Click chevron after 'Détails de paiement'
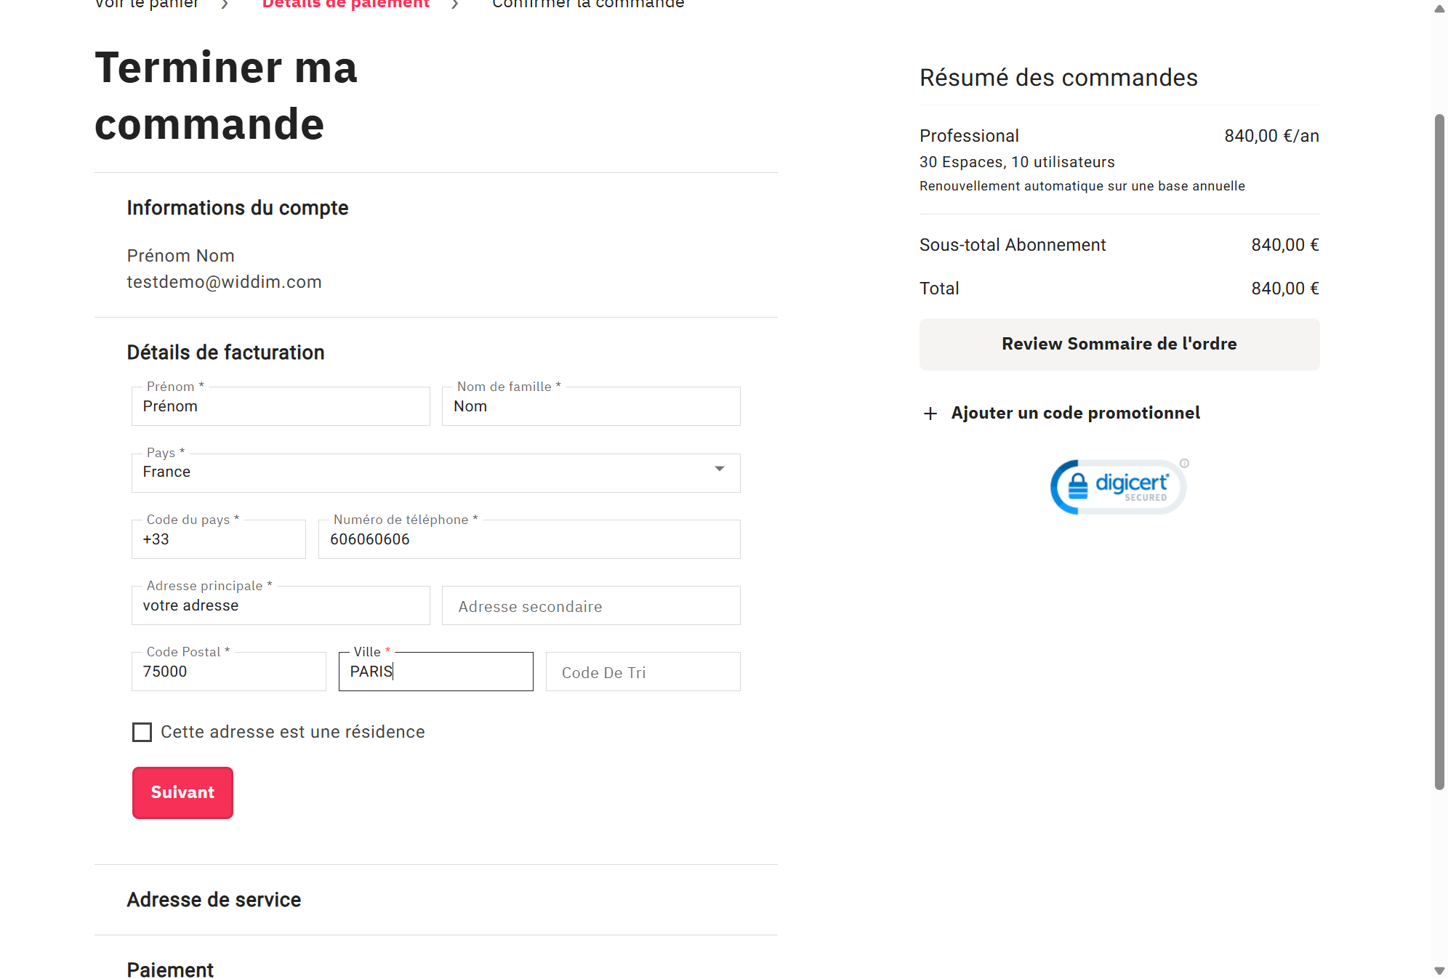Image resolution: width=1448 pixels, height=979 pixels. [x=455, y=4]
